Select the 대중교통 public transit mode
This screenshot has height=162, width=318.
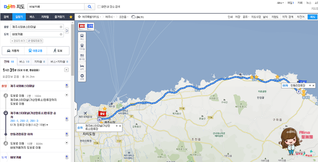pyautogui.click(x=35, y=51)
